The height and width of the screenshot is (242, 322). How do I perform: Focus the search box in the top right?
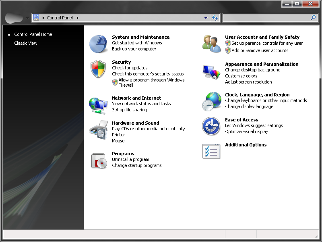click(266, 18)
